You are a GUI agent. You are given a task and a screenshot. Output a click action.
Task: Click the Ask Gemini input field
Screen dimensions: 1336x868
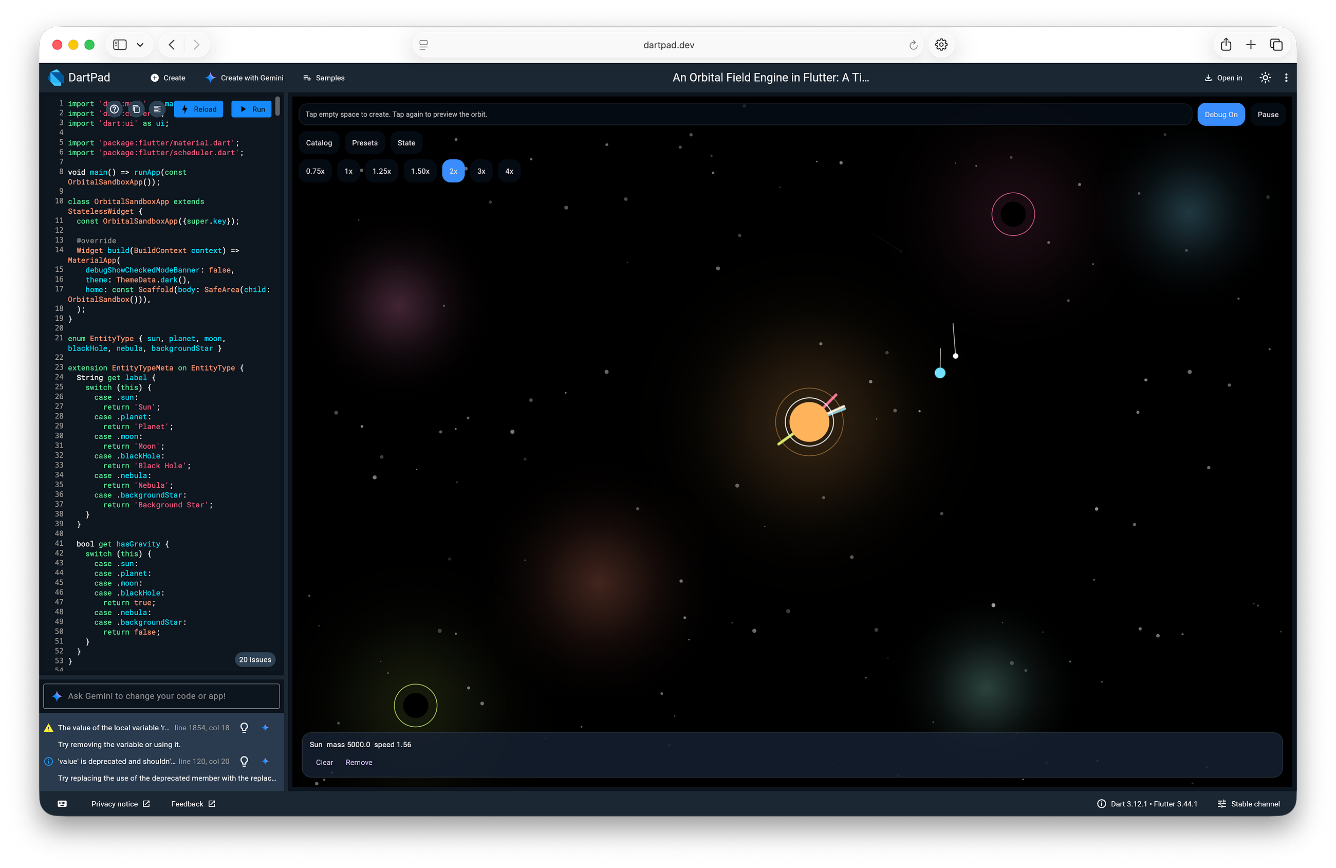point(162,696)
